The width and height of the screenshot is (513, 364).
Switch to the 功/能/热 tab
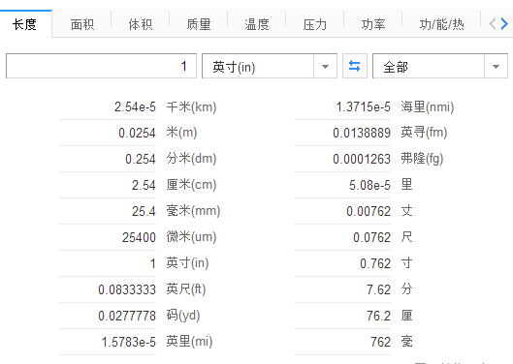pos(441,24)
